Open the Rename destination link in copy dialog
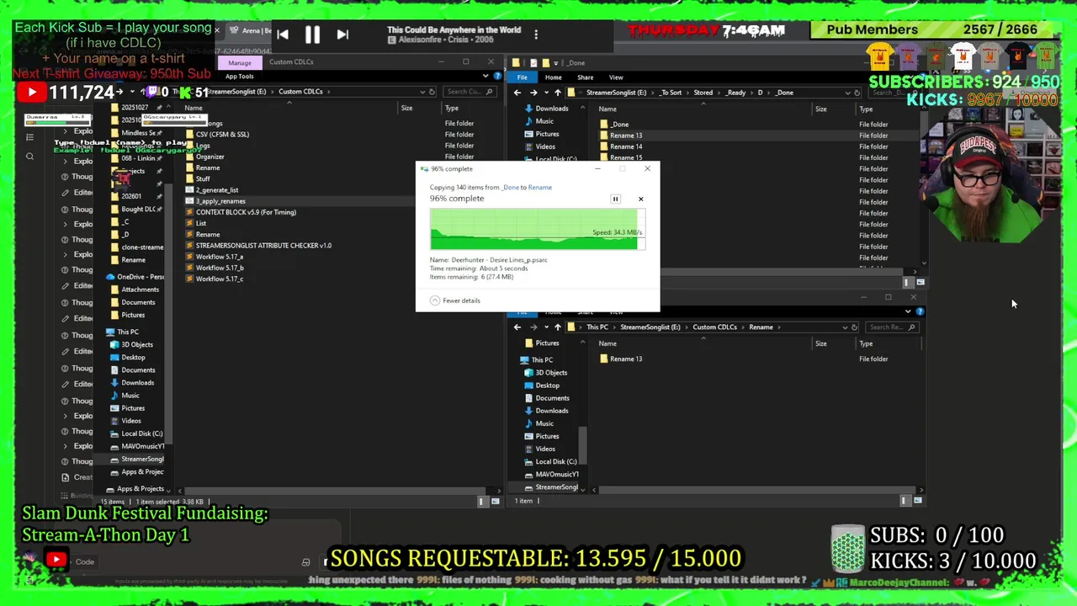Screen dimensions: 1077x606 pyautogui.click(x=540, y=188)
